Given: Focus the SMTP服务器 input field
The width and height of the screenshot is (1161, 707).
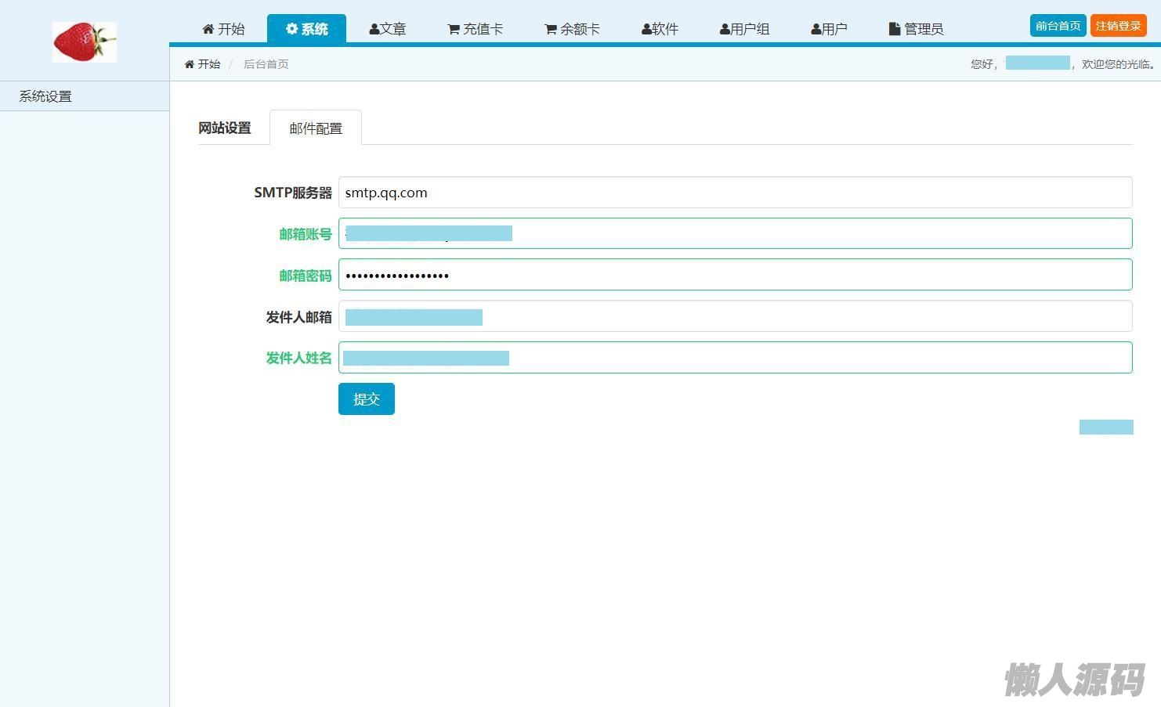Looking at the screenshot, I should tap(735, 193).
